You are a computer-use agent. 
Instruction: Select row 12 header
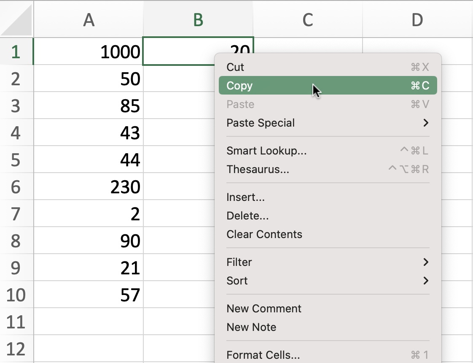pos(16,349)
